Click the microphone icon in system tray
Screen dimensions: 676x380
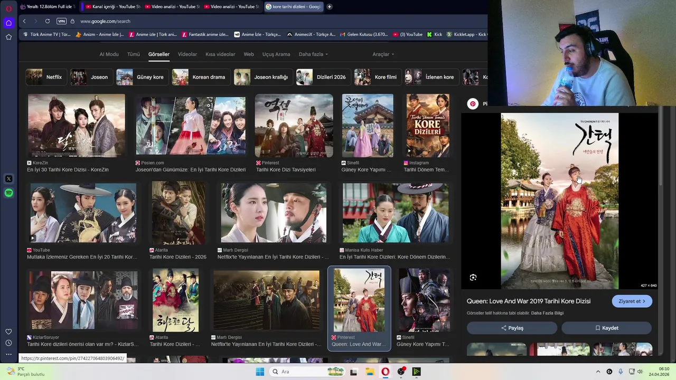[x=621, y=372]
